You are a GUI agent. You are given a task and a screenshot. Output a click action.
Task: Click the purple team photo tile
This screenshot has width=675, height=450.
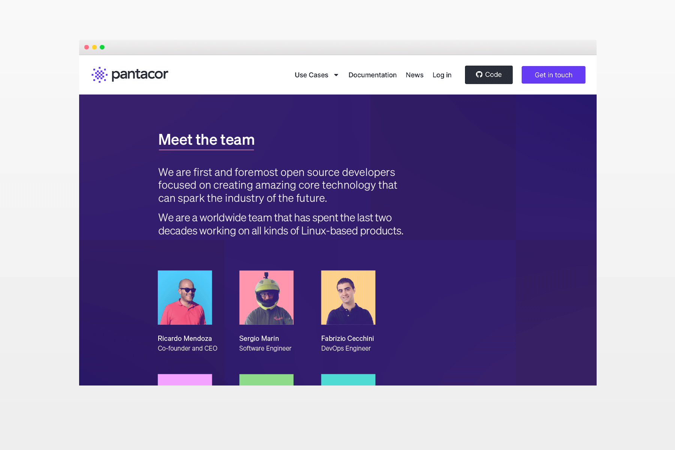click(x=185, y=379)
